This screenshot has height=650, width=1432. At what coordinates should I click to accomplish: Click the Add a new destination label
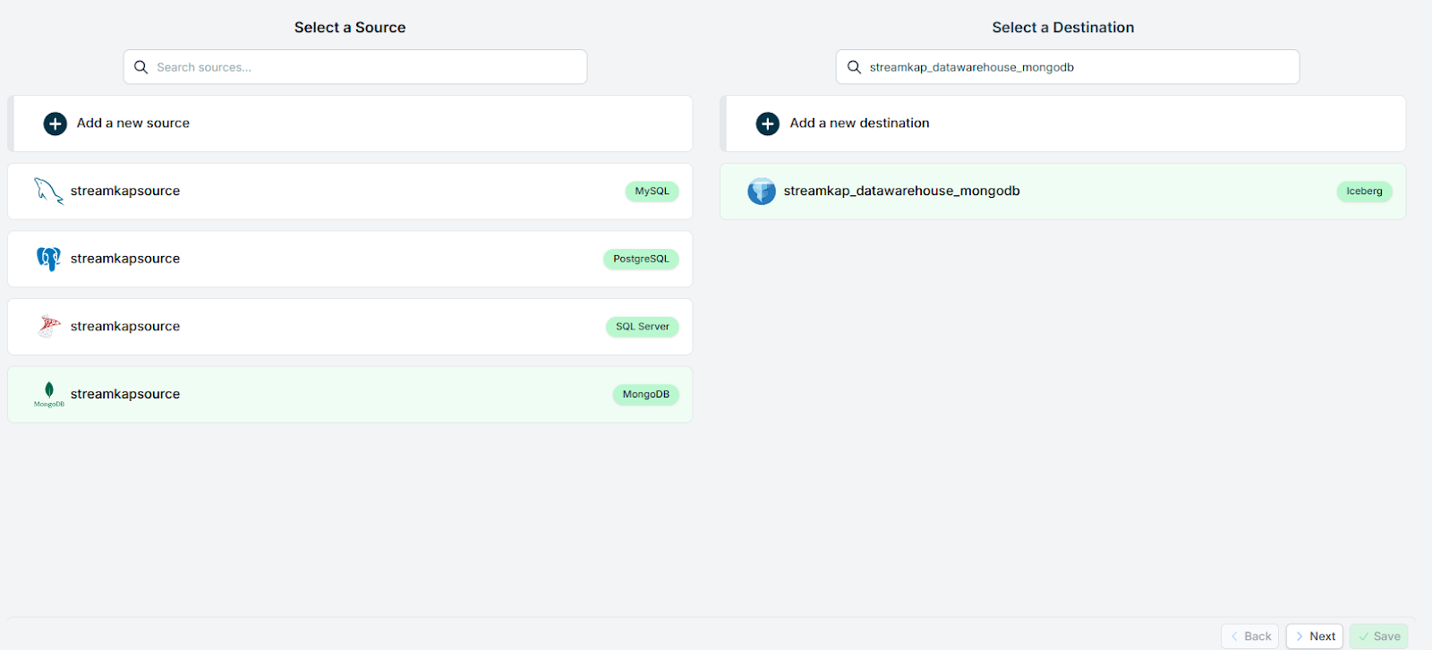pos(859,124)
